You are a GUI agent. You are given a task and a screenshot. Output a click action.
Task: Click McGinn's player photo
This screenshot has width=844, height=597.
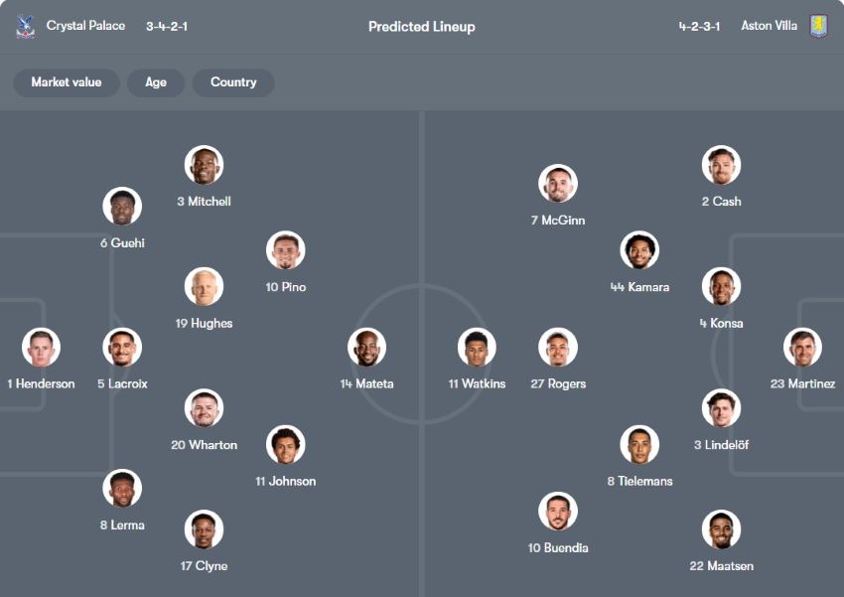click(558, 184)
